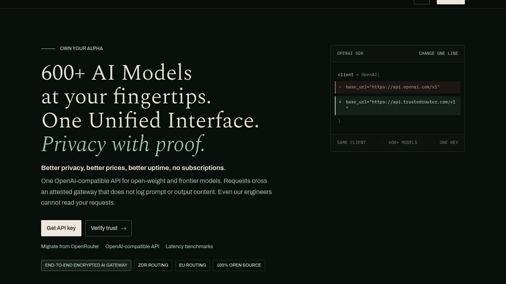Click the added api.trustedrouter.com base_url line
Viewport: 506px width, 284px height.
pos(398,106)
